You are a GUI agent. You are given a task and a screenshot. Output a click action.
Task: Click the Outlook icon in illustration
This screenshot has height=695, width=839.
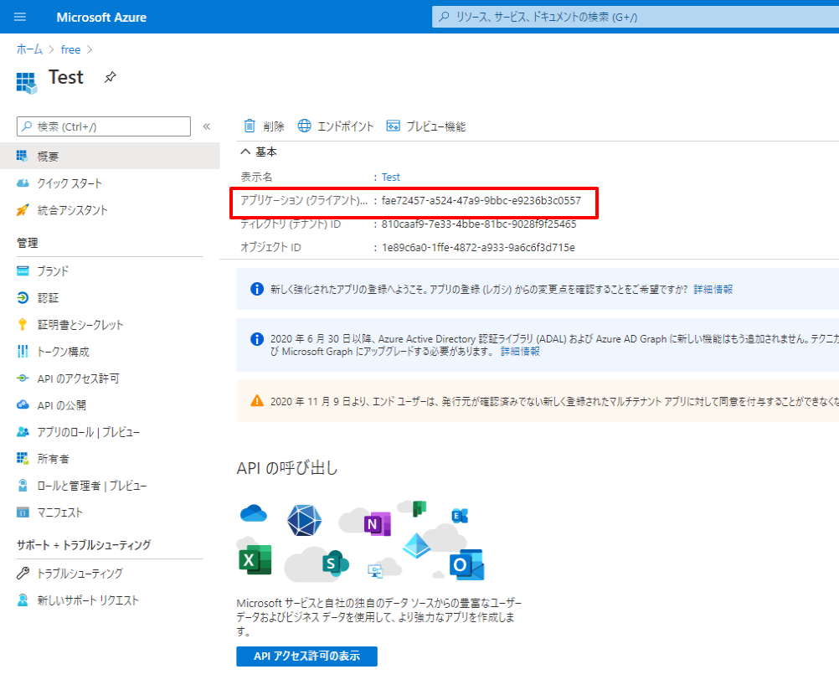466,564
